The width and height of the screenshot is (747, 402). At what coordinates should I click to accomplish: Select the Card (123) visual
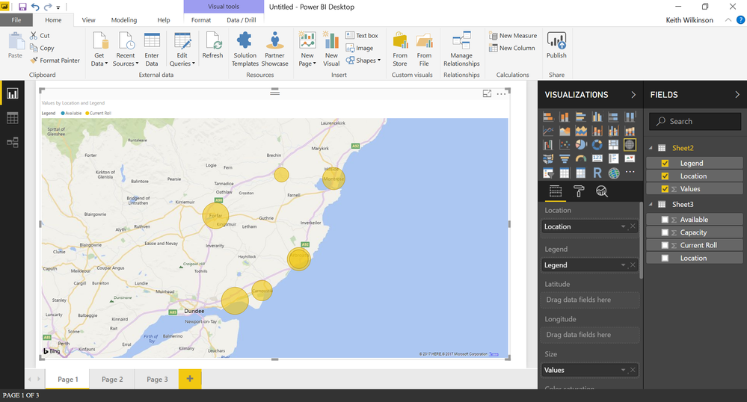coord(597,158)
